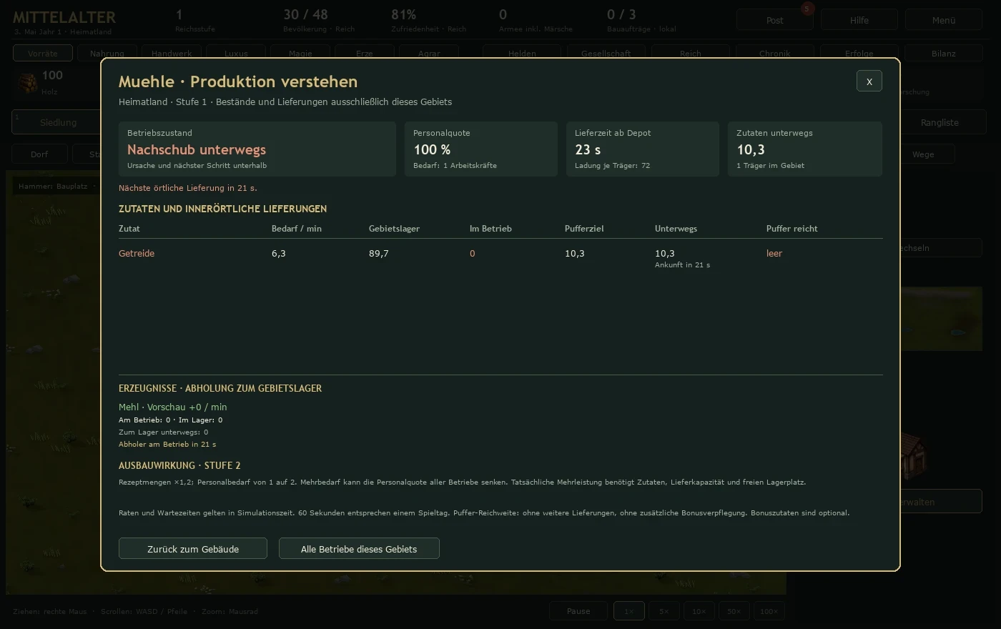Click the red notification badge on Post

click(808, 9)
